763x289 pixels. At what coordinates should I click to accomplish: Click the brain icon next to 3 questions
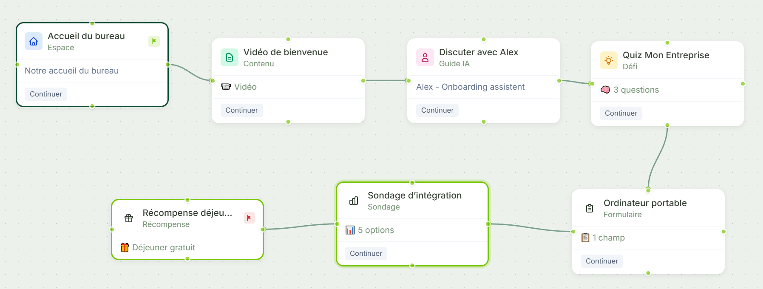coord(606,90)
